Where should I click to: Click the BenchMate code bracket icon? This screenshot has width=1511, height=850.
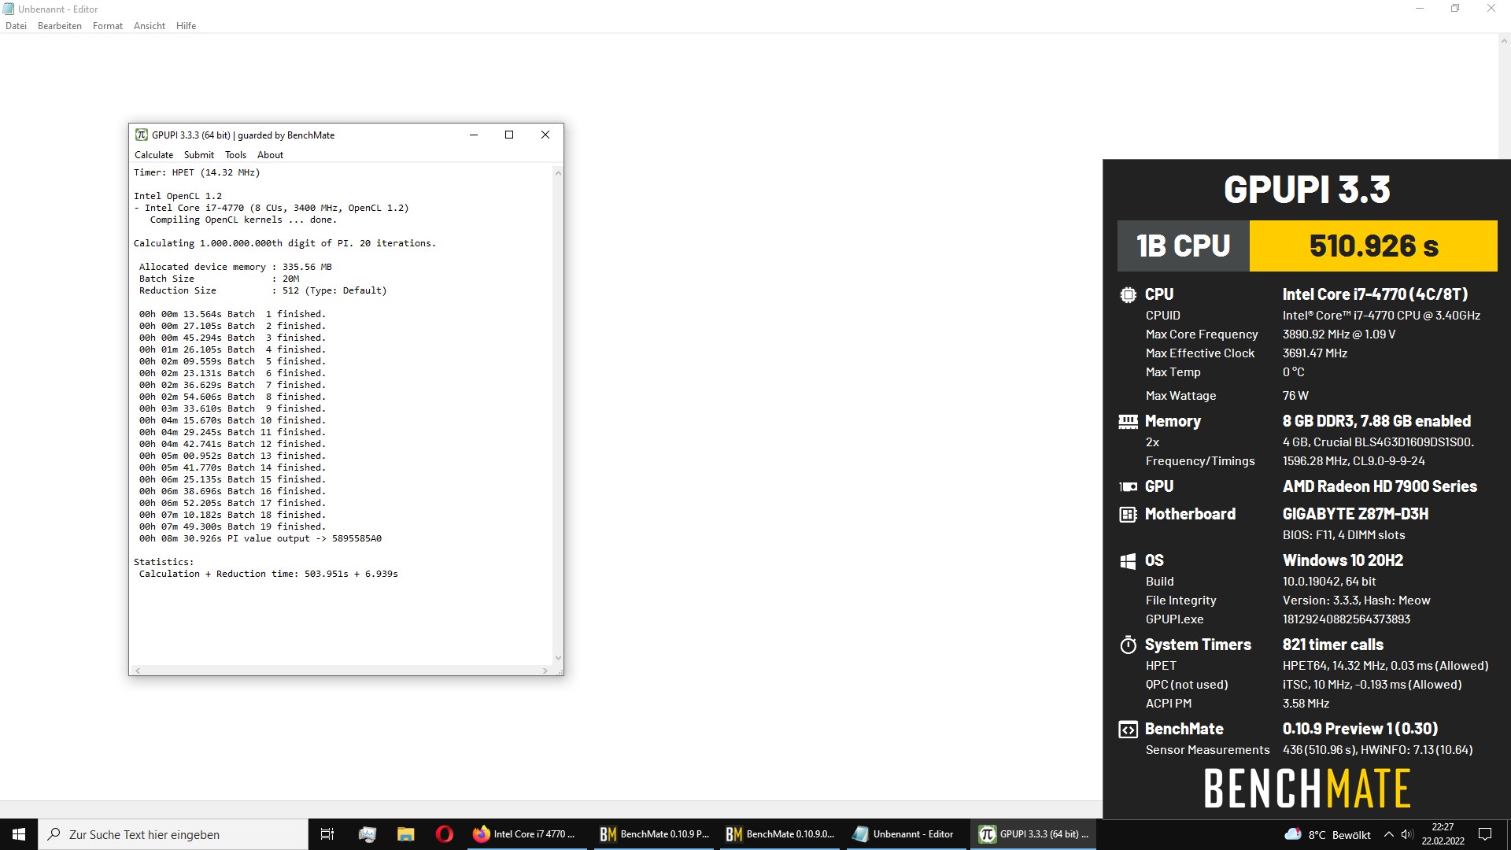tap(1128, 730)
